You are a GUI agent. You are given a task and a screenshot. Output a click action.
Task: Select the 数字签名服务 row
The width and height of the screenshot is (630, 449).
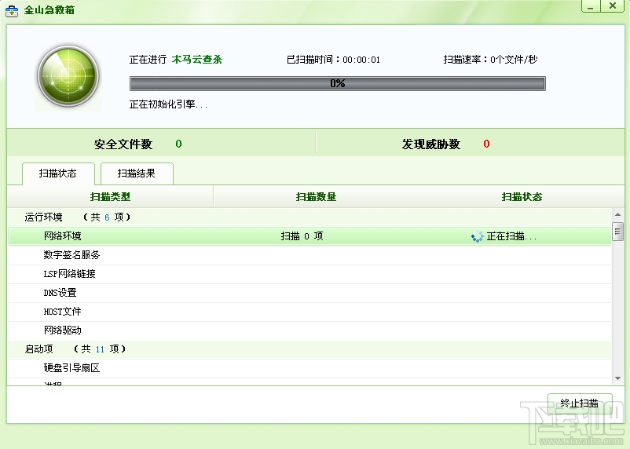310,255
